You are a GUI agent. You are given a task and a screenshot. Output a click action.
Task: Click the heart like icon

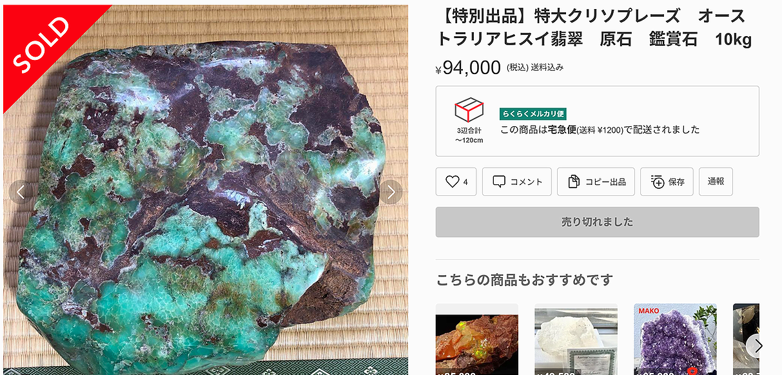click(453, 182)
